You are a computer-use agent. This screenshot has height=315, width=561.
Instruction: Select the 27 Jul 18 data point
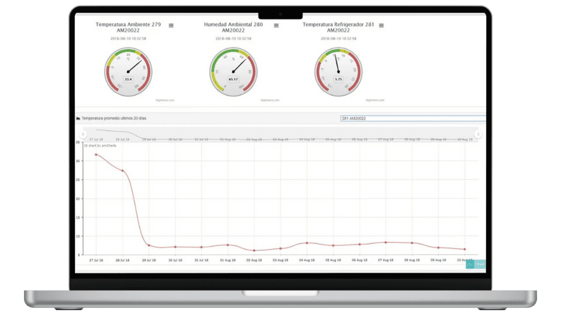click(x=96, y=155)
